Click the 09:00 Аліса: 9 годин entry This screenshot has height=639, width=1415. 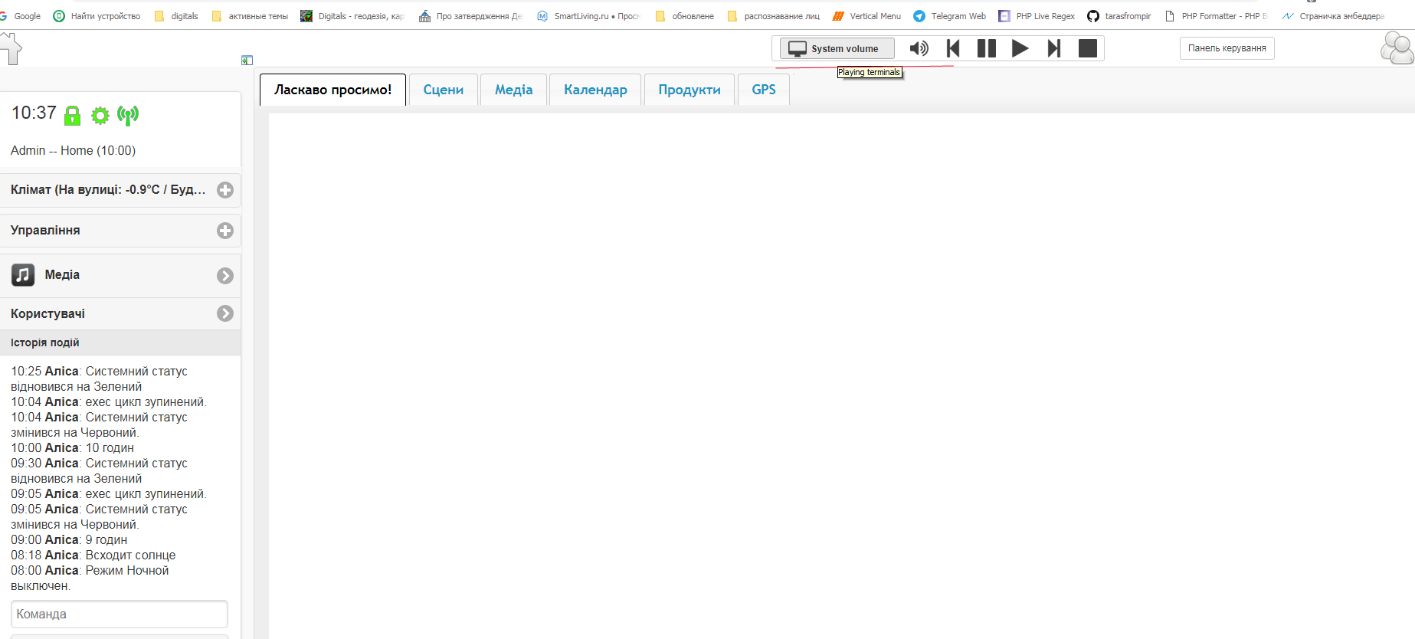click(x=69, y=540)
